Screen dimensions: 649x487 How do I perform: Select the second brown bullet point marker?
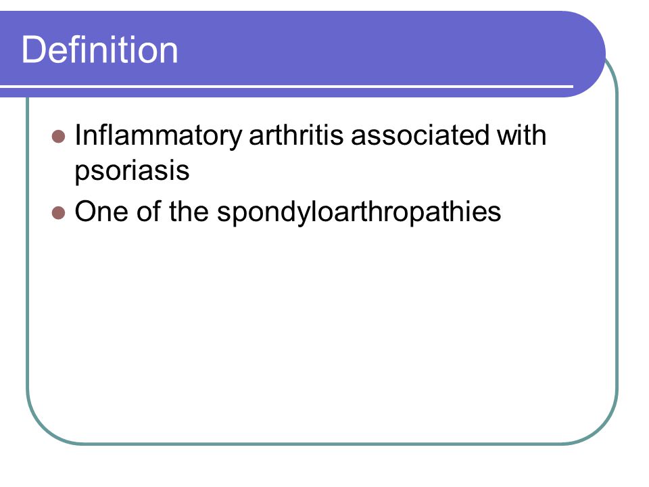[x=59, y=213]
